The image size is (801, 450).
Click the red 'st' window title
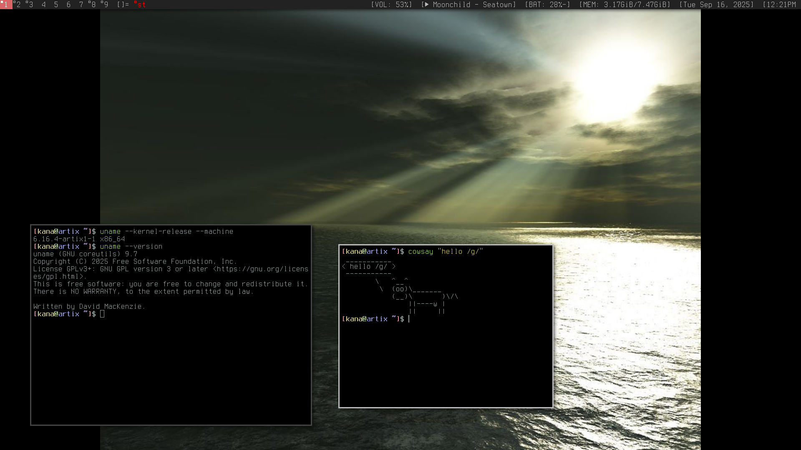[141, 5]
